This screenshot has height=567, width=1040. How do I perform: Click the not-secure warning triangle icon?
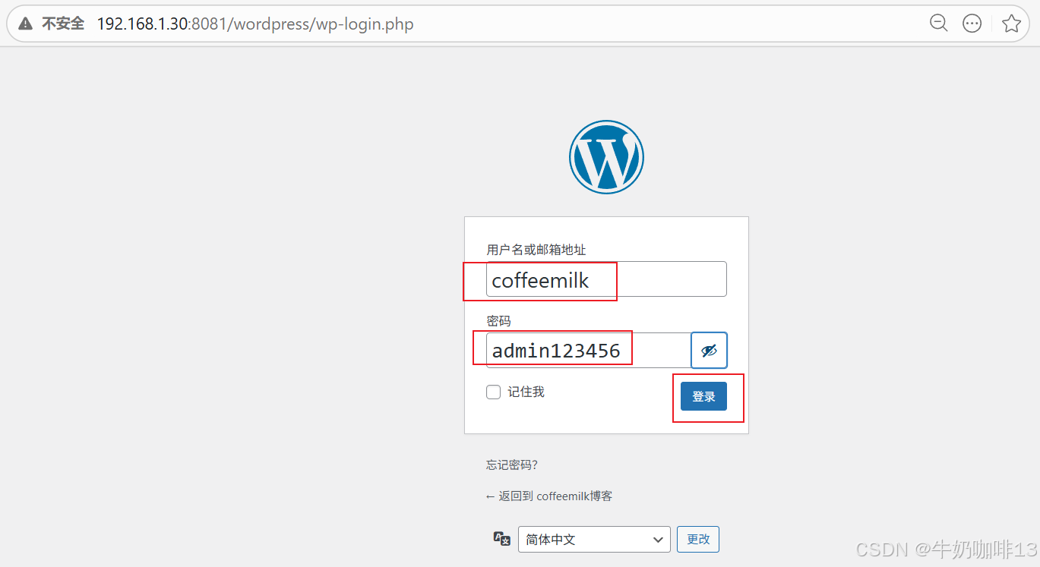tap(26, 24)
